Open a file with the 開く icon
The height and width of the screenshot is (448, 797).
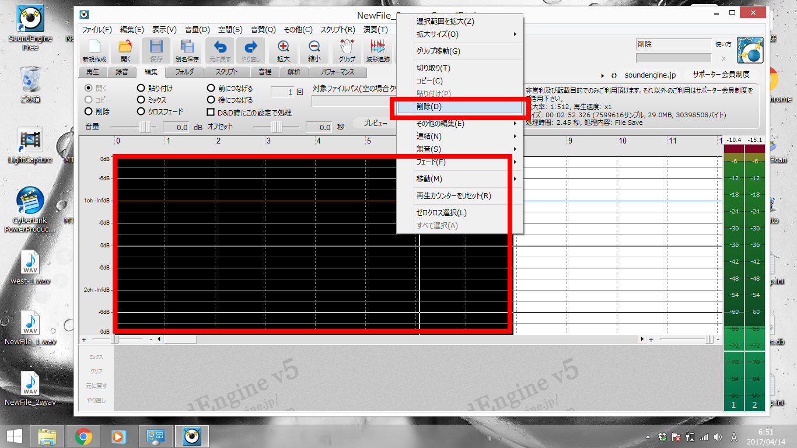(x=125, y=50)
